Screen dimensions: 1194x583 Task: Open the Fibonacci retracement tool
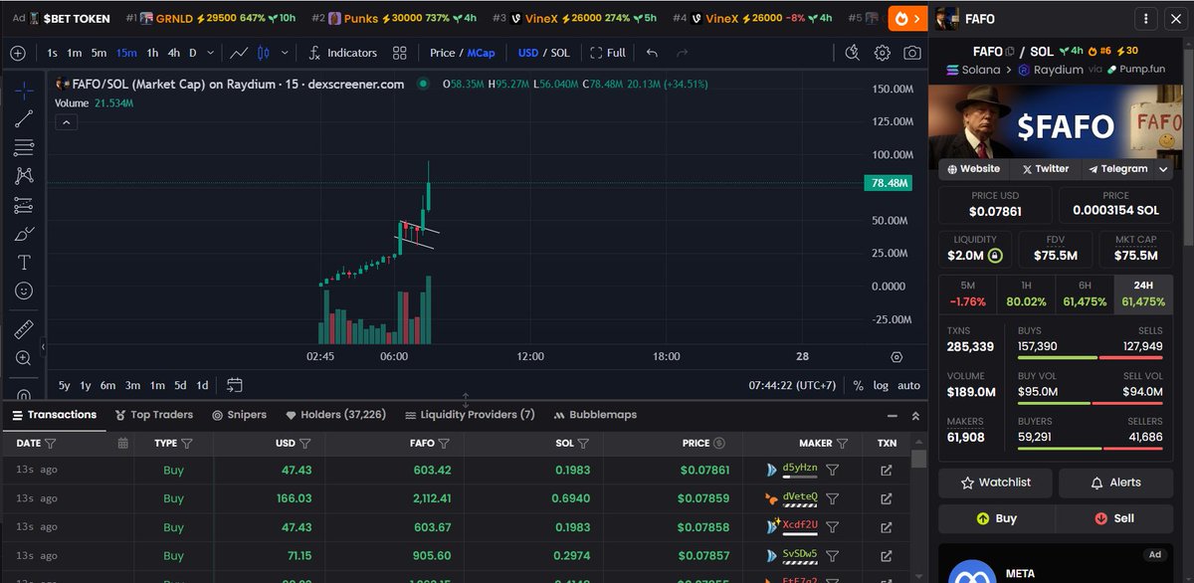point(24,148)
